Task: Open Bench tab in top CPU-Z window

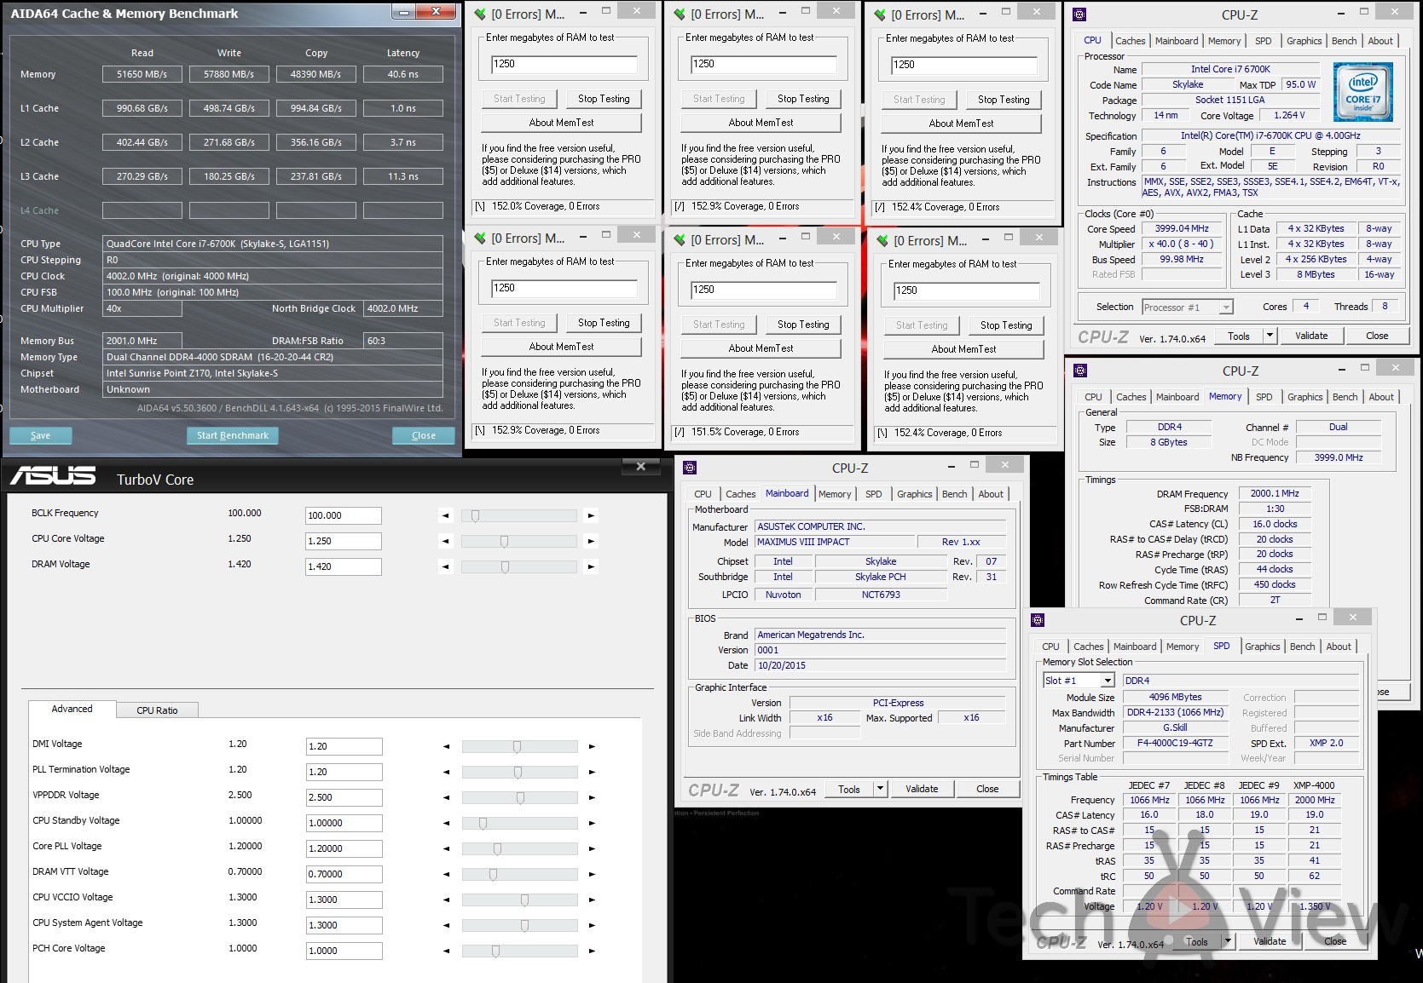Action: coord(1344,41)
